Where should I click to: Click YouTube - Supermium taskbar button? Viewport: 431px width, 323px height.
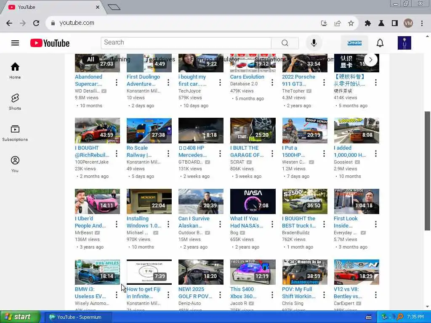point(78,317)
